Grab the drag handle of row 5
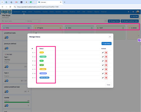Image resolution: width=141 pixels, height=112 pixels. 33,69
